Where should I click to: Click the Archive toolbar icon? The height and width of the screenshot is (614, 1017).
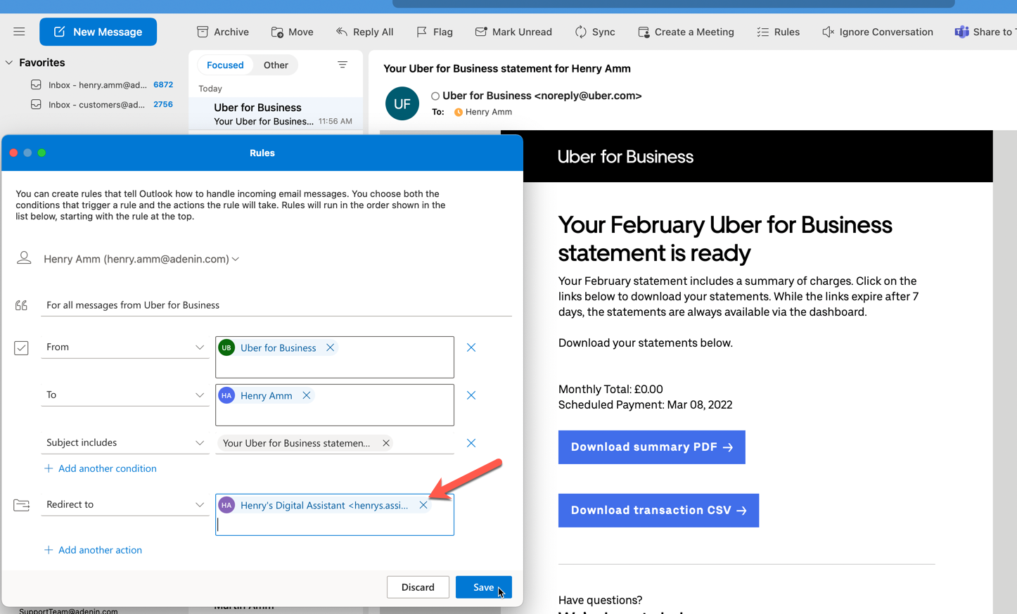click(x=203, y=32)
